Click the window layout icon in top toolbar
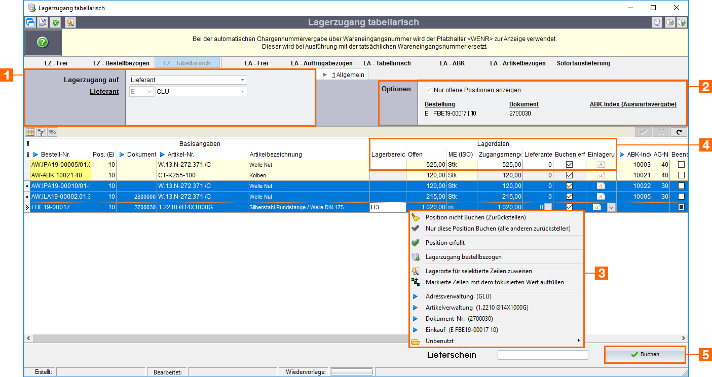The width and height of the screenshot is (712, 377). coord(30,22)
